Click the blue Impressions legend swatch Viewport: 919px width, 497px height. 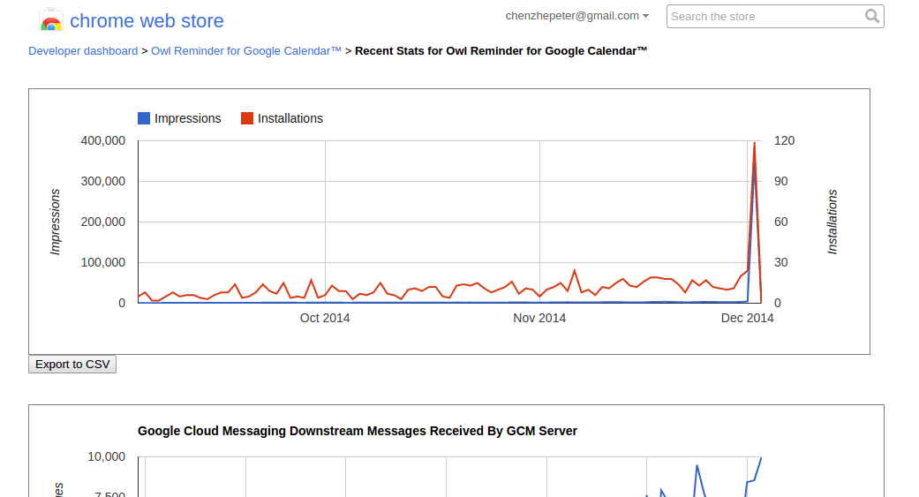coord(144,118)
